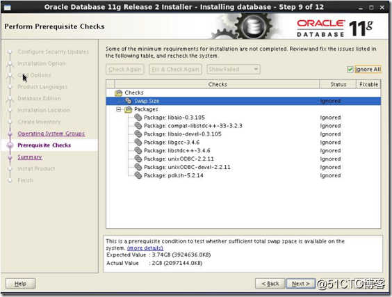Click Ignored status for libgcc-3.4.6
392x297 pixels.
point(330,143)
